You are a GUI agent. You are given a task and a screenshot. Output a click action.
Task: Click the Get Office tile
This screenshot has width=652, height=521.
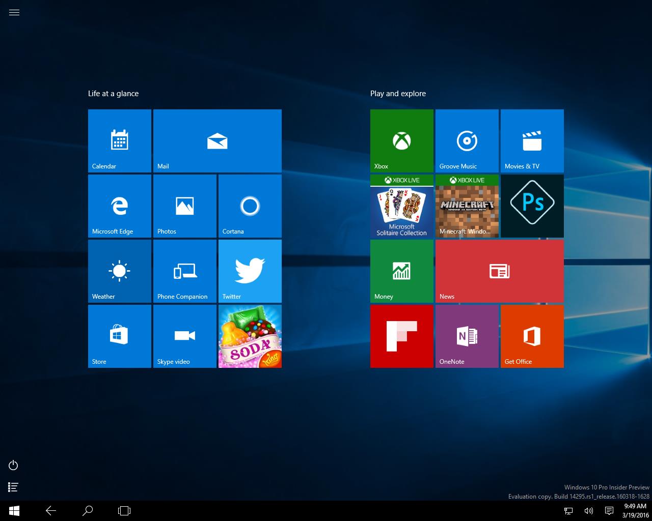point(532,336)
